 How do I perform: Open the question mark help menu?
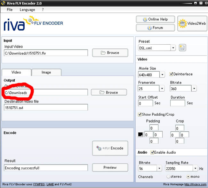43,10
